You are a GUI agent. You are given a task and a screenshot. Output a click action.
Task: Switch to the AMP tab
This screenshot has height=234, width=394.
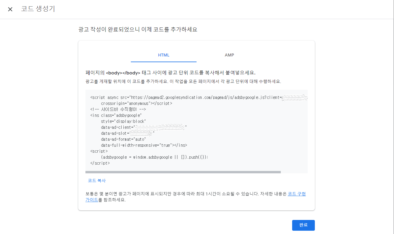pyautogui.click(x=229, y=55)
